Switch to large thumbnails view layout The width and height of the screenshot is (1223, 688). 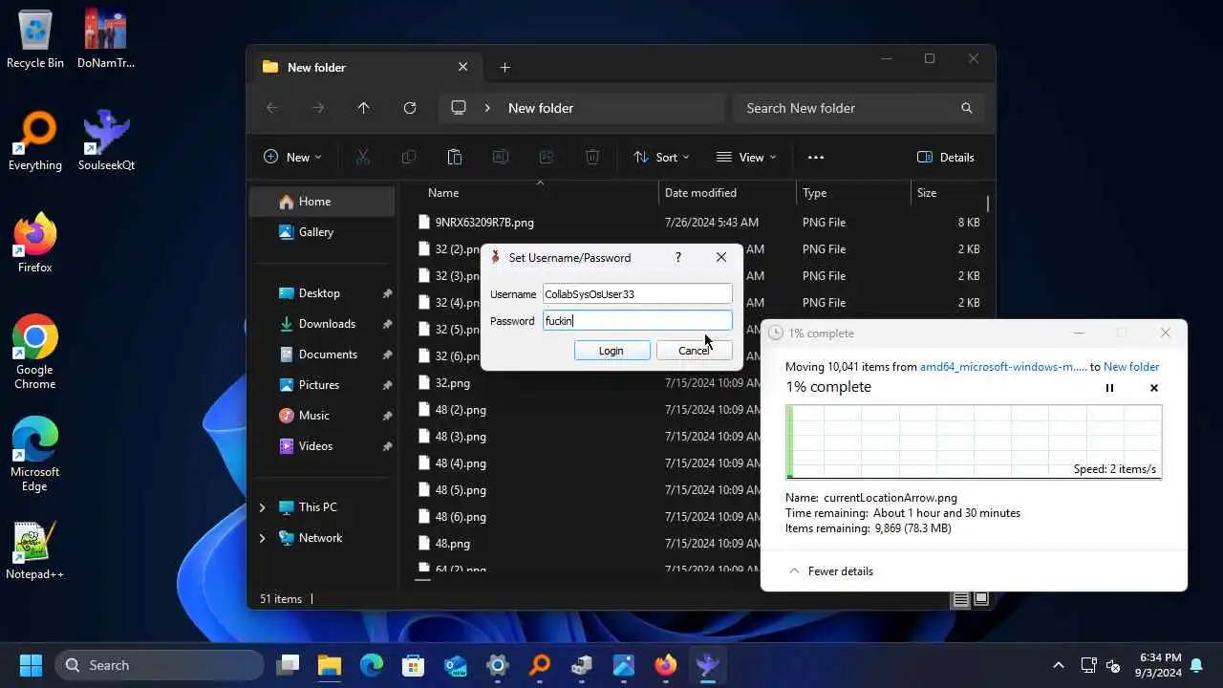coord(980,599)
